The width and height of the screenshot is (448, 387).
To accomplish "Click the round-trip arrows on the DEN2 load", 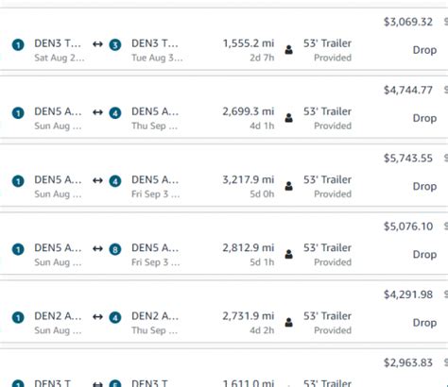I will pyautogui.click(x=97, y=317).
